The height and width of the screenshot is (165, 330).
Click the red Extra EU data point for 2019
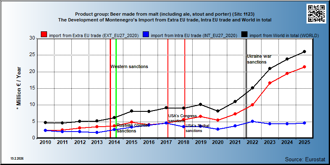coord(200,116)
